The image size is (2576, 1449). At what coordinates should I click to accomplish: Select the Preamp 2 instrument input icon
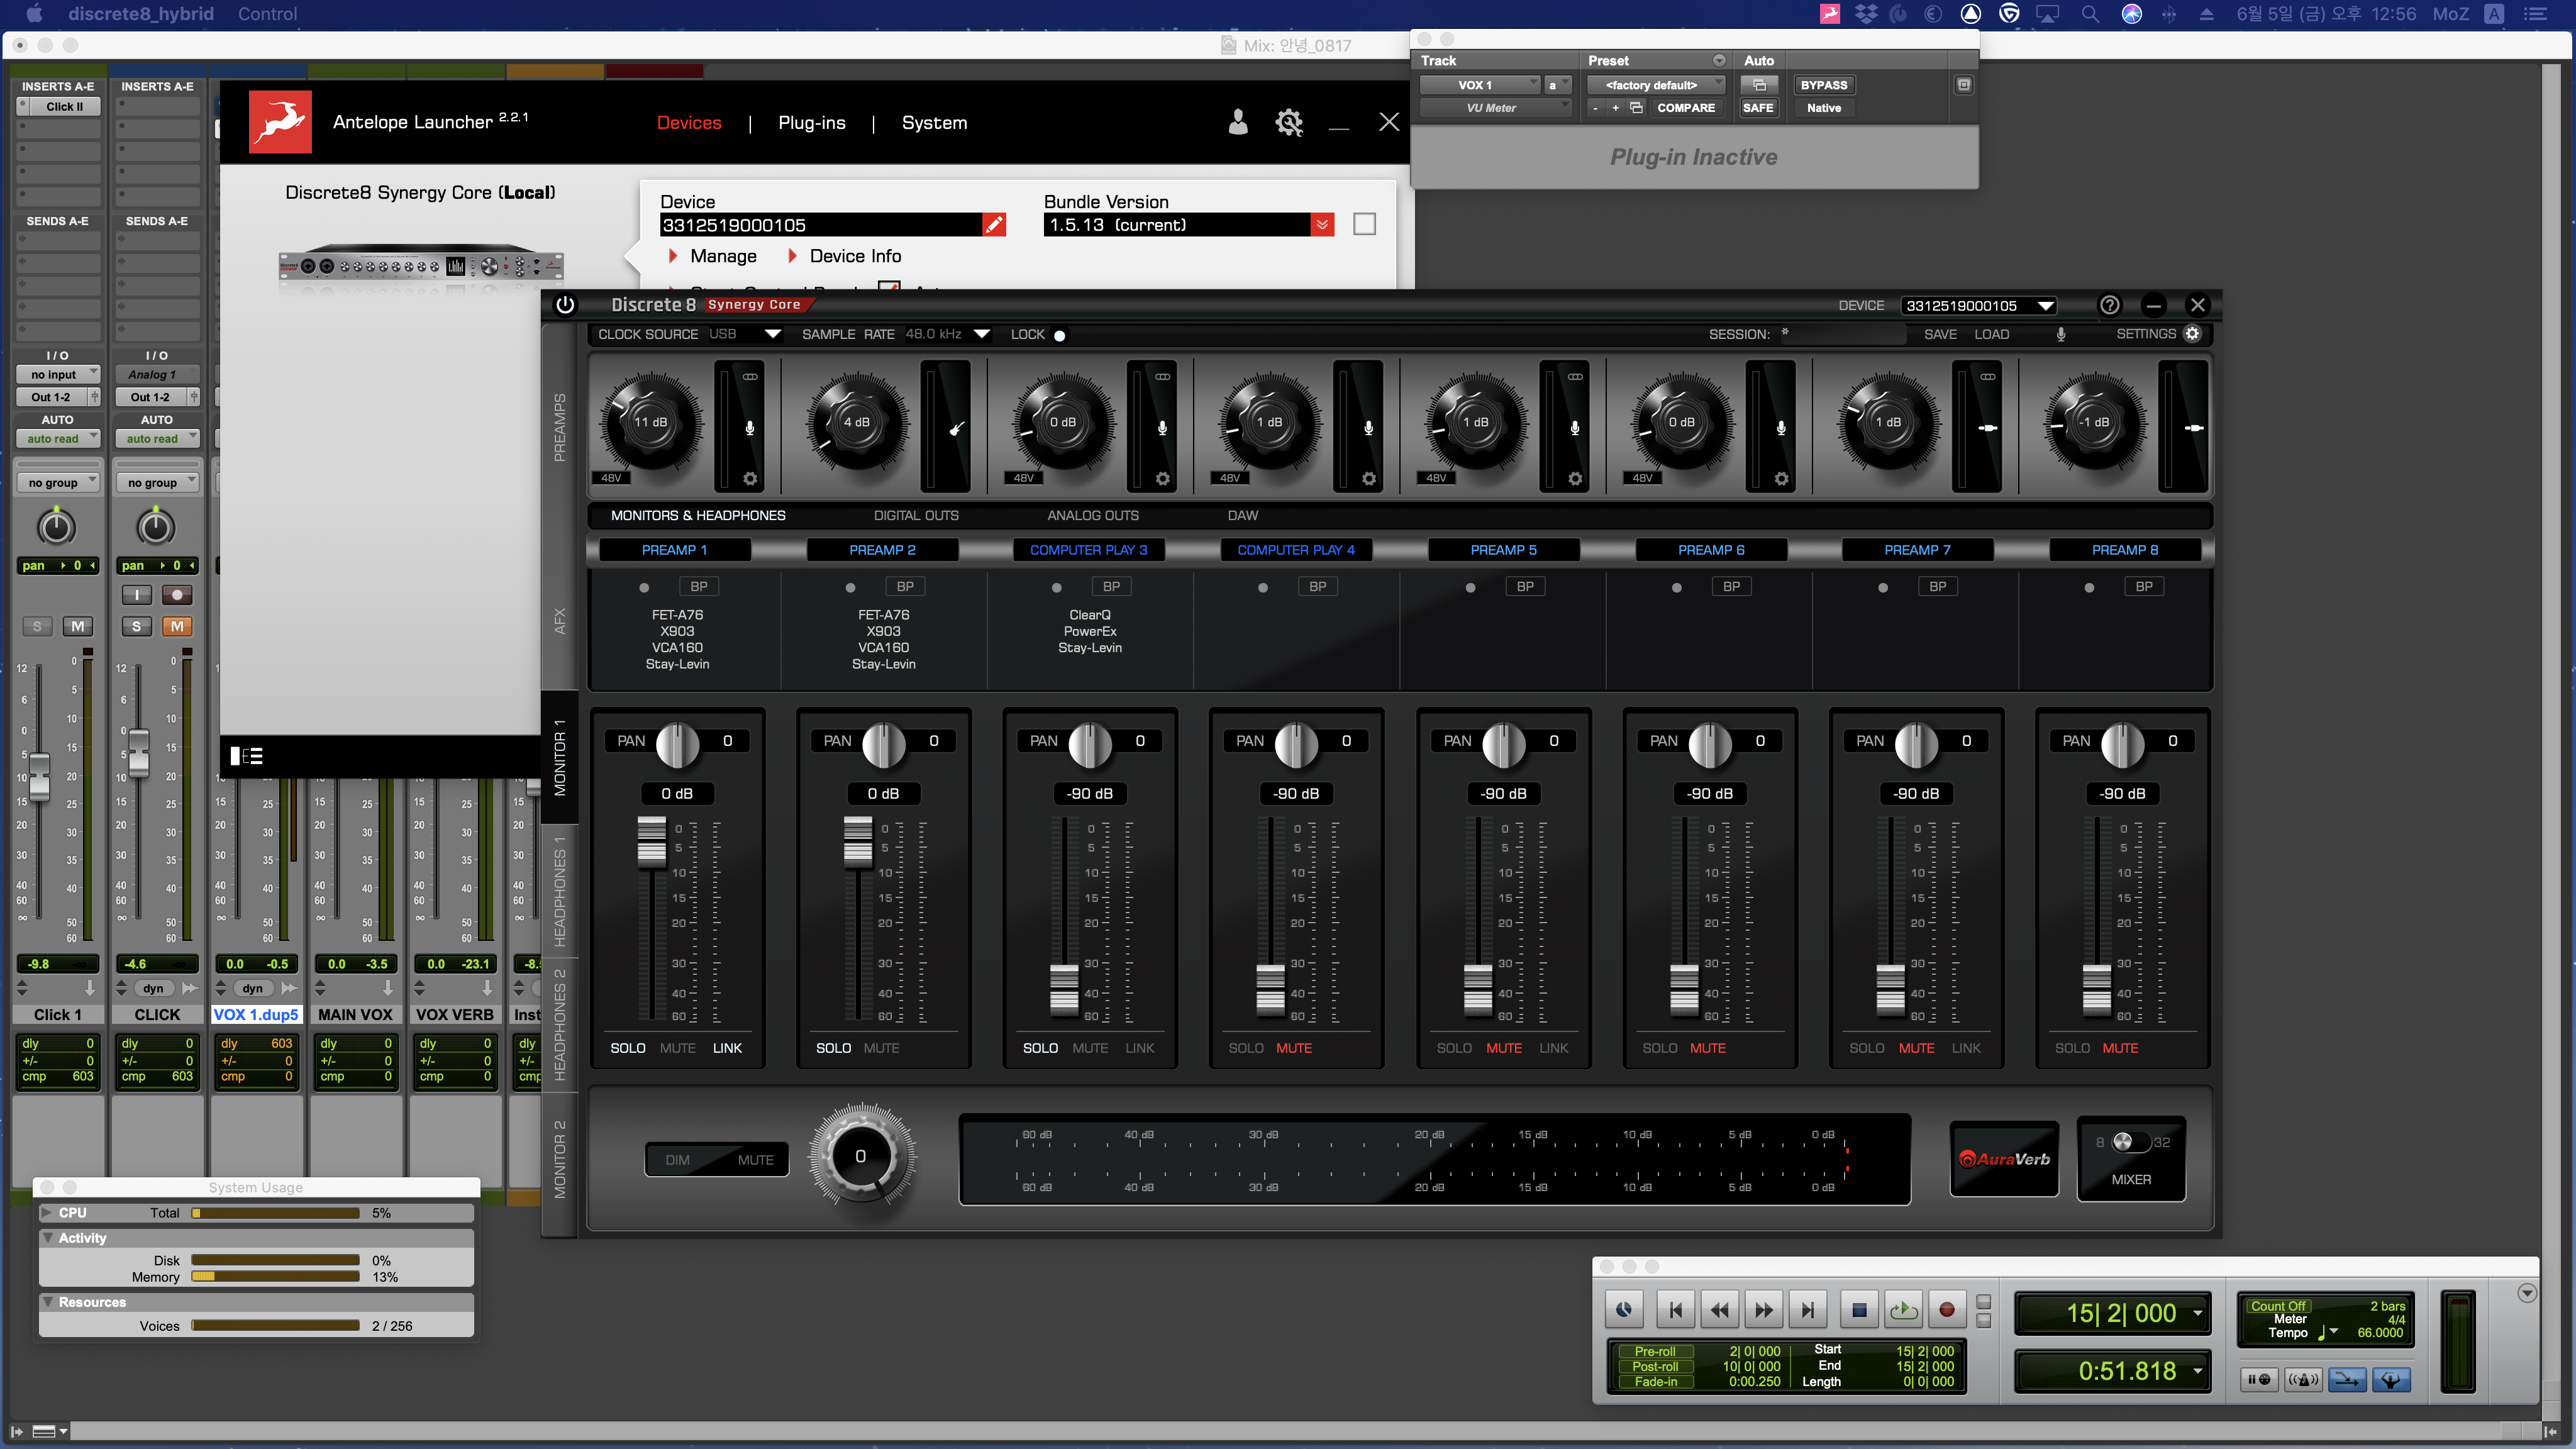tap(957, 428)
